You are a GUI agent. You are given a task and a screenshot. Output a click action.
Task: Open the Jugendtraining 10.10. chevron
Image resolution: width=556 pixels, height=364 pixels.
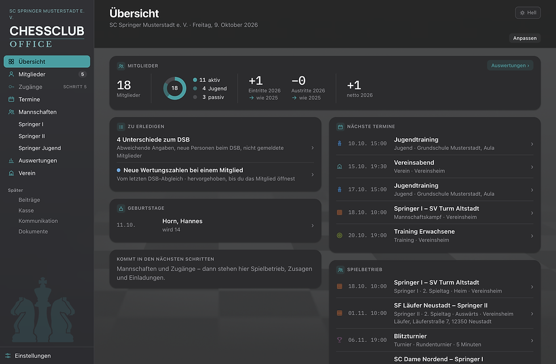(532, 144)
